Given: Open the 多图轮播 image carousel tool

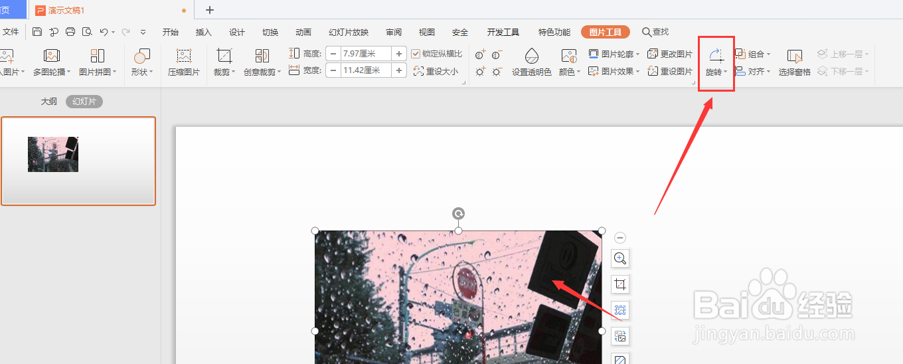Looking at the screenshot, I should point(52,63).
